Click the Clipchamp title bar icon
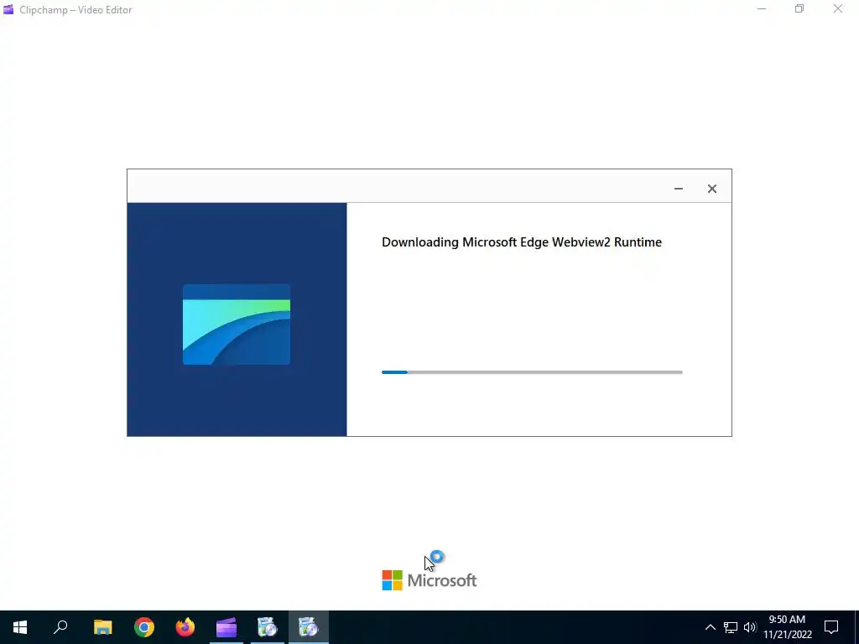Image resolution: width=859 pixels, height=644 pixels. pyautogui.click(x=8, y=9)
